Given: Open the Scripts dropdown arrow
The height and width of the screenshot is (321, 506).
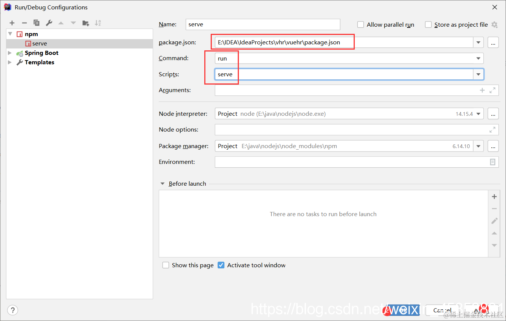Looking at the screenshot, I should 478,74.
